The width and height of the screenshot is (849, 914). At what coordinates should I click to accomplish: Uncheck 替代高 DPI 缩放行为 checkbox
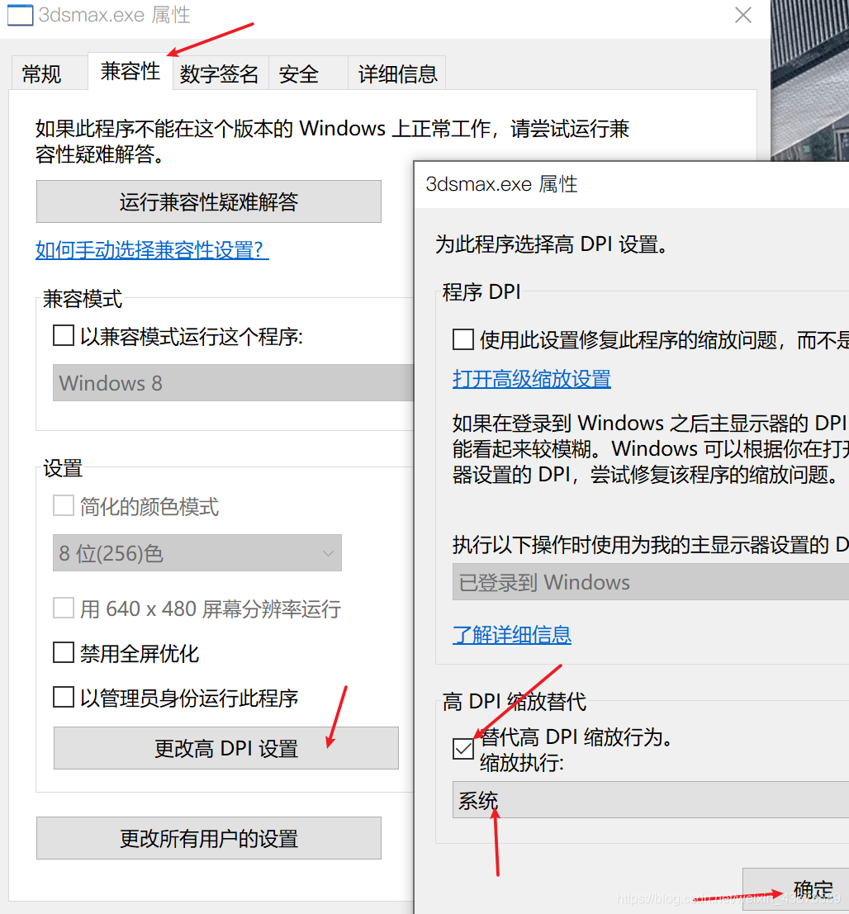(x=463, y=748)
